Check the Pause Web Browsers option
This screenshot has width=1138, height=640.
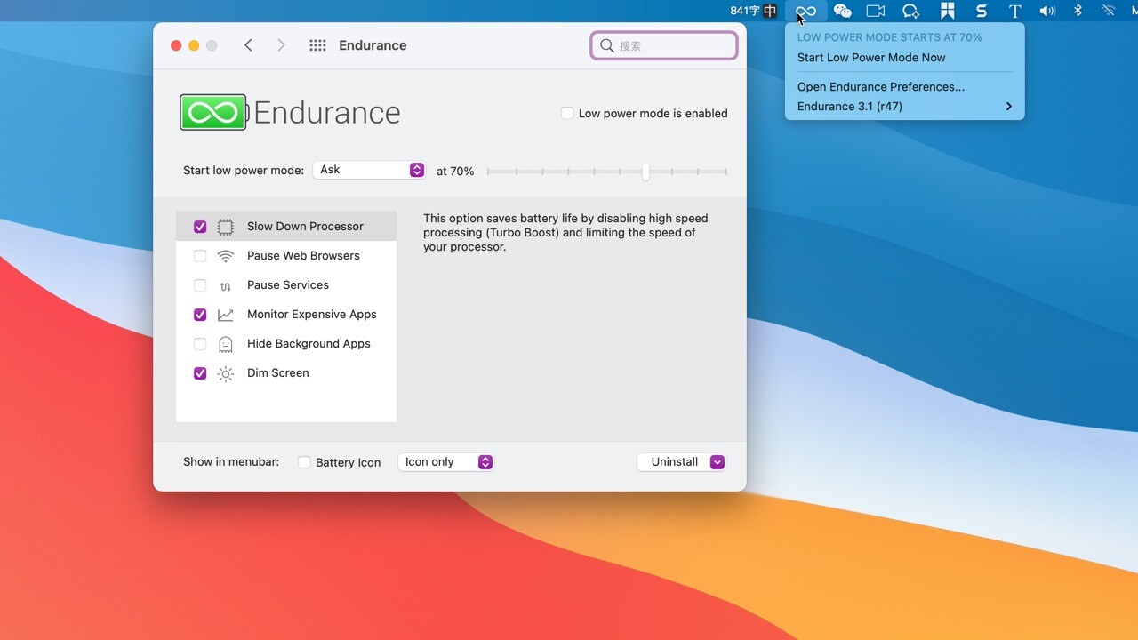pos(200,256)
